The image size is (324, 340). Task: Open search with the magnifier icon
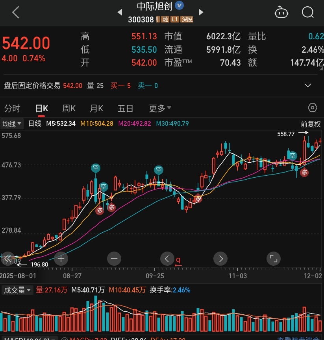click(x=308, y=12)
